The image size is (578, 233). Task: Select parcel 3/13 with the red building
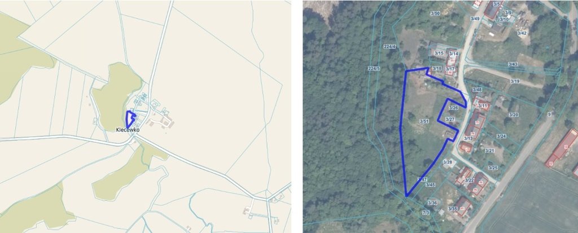468,138
